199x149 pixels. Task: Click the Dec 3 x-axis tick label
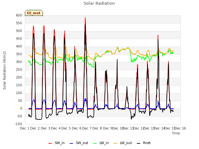45,128
